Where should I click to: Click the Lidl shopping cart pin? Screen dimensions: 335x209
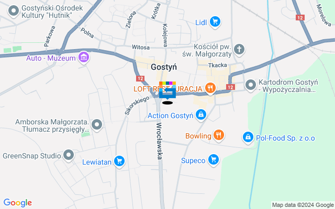pyautogui.click(x=215, y=22)
